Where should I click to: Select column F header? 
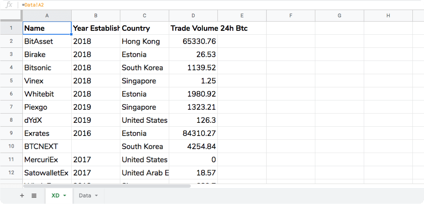coord(291,16)
